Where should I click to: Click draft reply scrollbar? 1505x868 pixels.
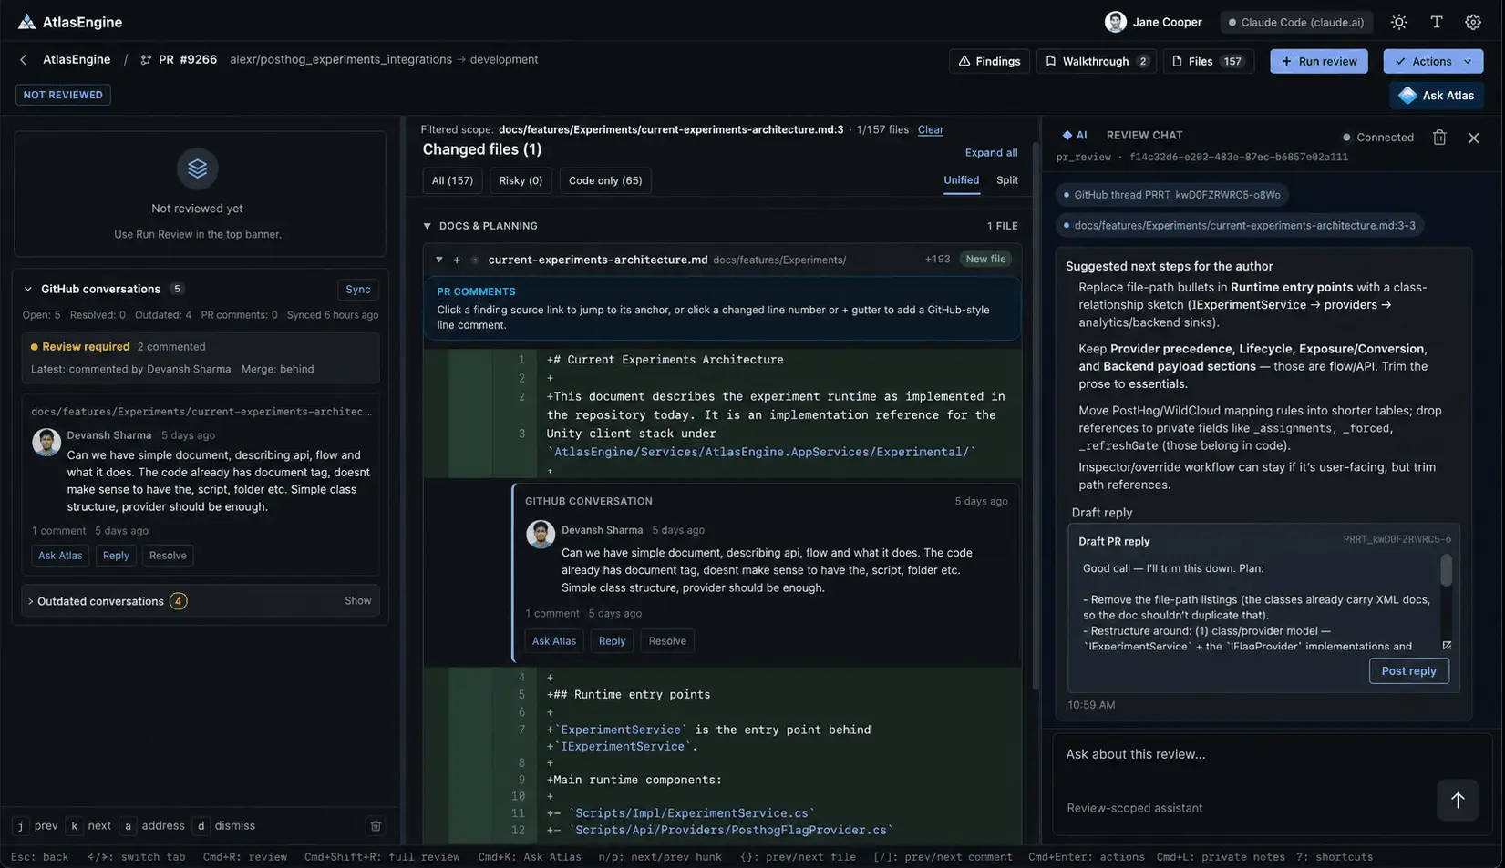click(x=1446, y=570)
